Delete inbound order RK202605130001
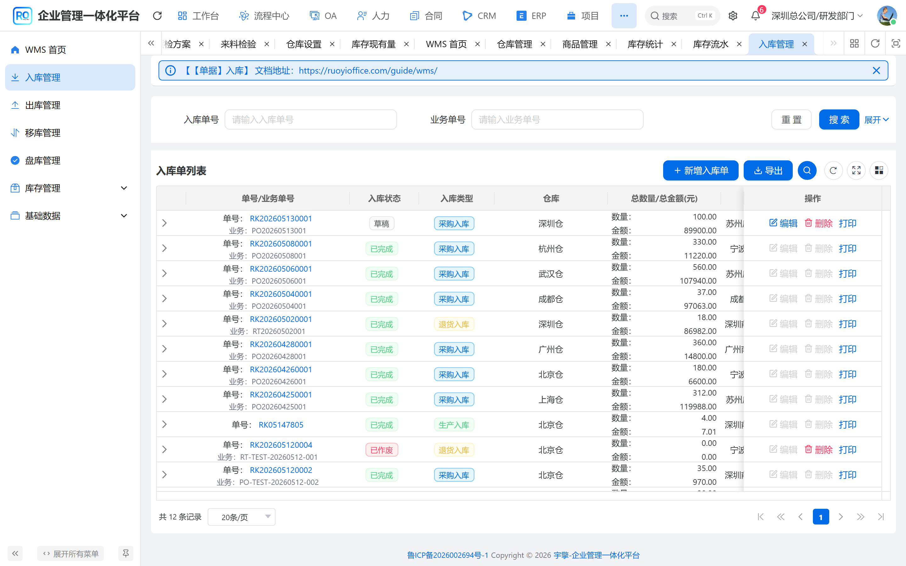The height and width of the screenshot is (566, 906). (x=819, y=223)
